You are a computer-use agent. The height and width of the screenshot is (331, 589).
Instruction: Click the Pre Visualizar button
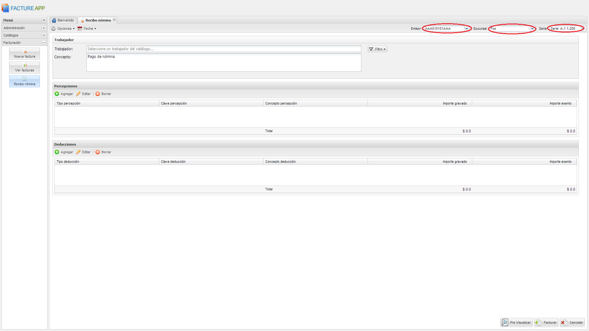pos(517,322)
